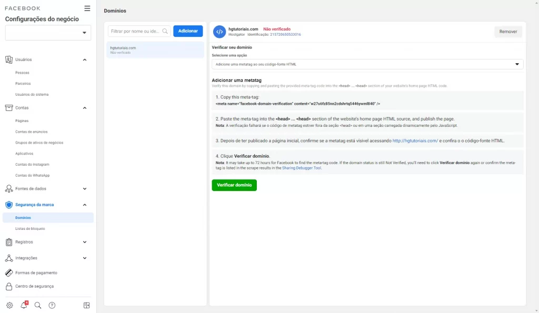The height and width of the screenshot is (313, 539).
Task: Toggle the sidebar panel layout icon
Action: click(87, 305)
